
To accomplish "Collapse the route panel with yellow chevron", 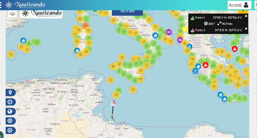I will (x=243, y=11).
